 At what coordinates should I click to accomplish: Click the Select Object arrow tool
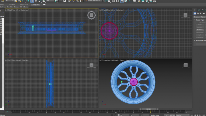tap(16, 1)
